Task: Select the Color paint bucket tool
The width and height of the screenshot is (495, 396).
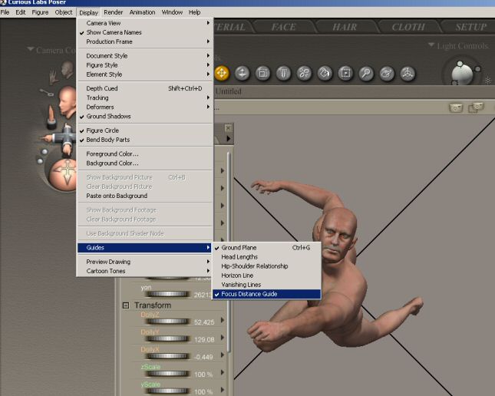Action: 325,73
